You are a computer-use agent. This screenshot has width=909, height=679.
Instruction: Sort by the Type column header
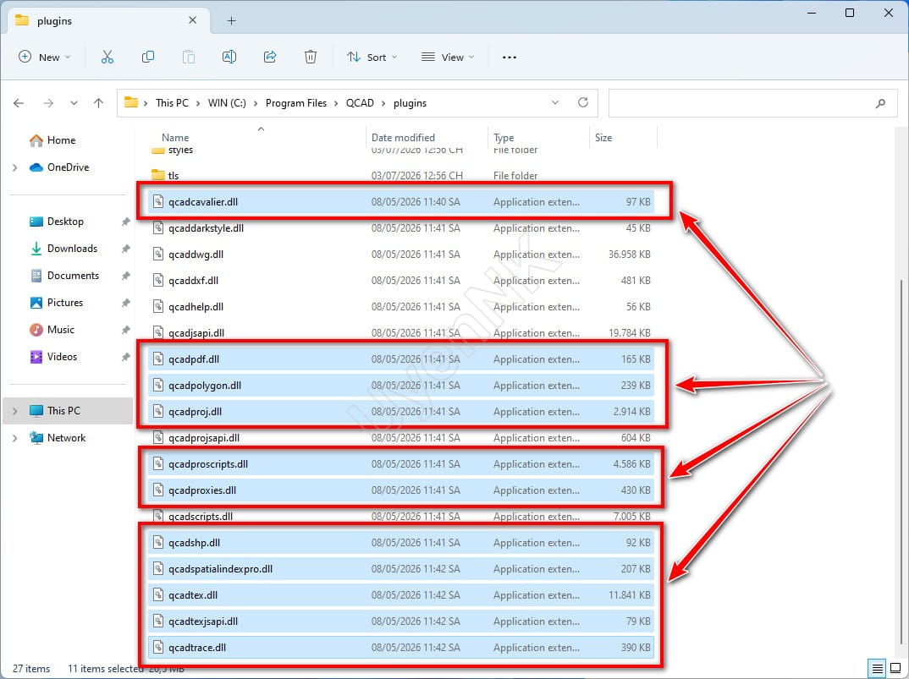tap(504, 138)
